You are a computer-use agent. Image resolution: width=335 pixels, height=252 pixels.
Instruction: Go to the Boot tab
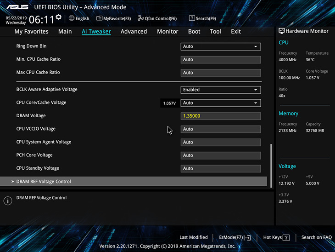194,31
